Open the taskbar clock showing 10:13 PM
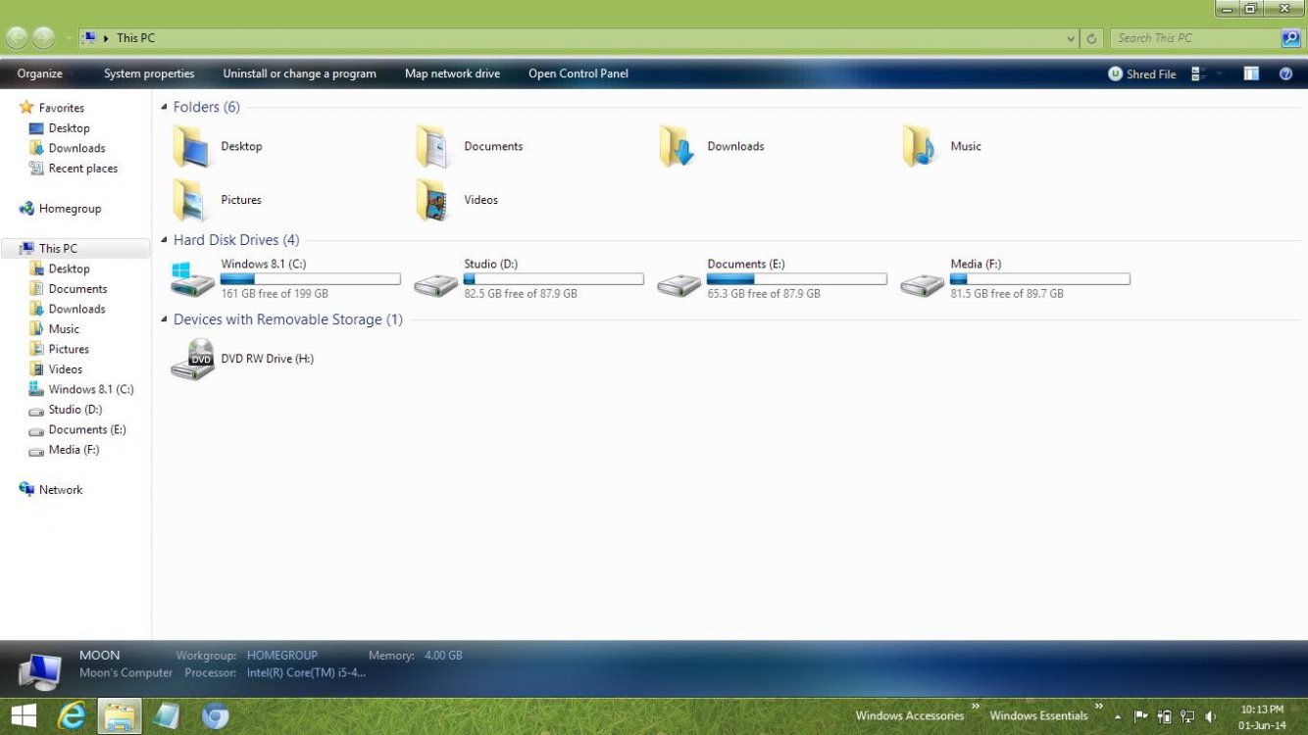The image size is (1308, 735). pos(1262,717)
